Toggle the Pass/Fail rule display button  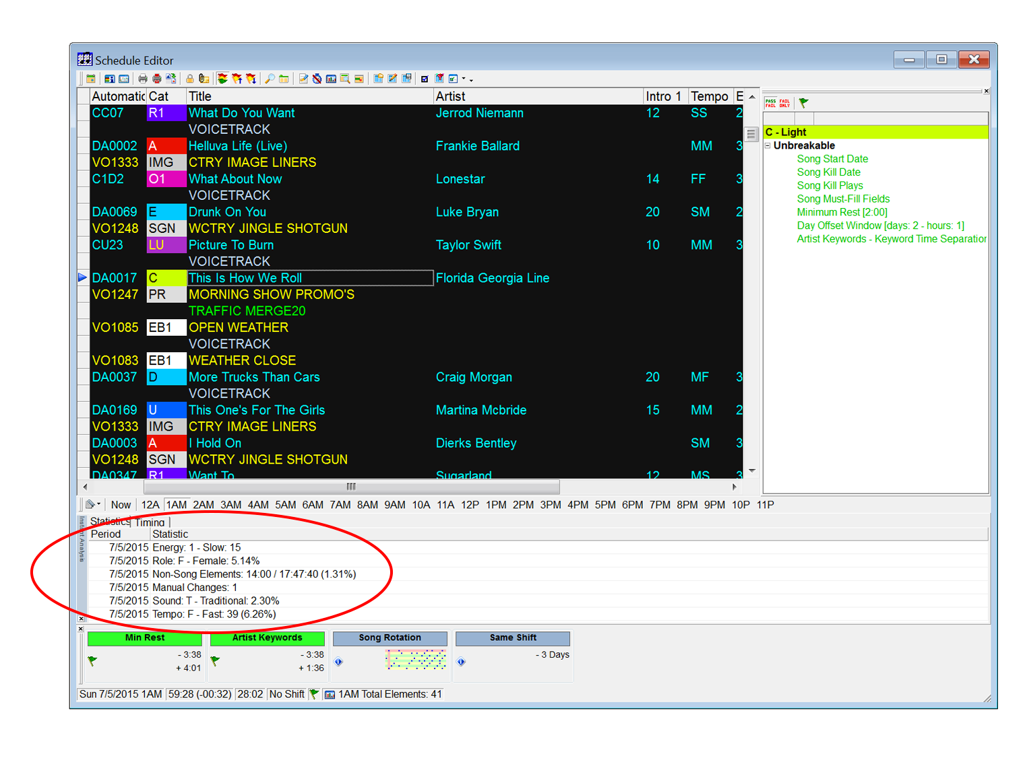pos(770,103)
